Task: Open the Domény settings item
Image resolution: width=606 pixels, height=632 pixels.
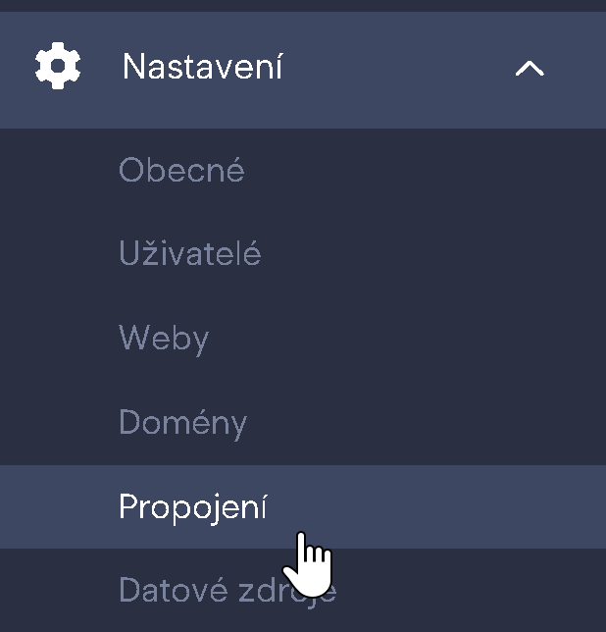Action: coord(182,422)
